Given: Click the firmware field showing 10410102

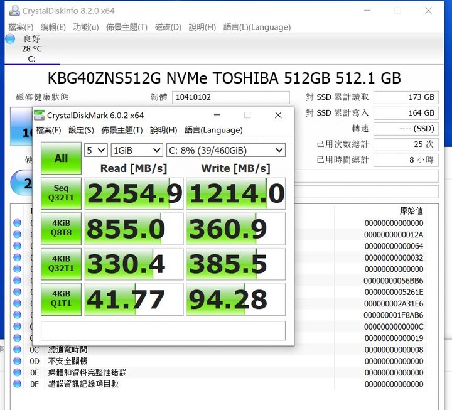Looking at the screenshot, I should [231, 97].
